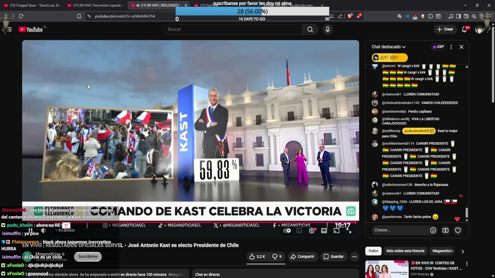Share the video with Compartir
Image resolution: width=495 pixels, height=278 pixels.
pyautogui.click(x=302, y=256)
